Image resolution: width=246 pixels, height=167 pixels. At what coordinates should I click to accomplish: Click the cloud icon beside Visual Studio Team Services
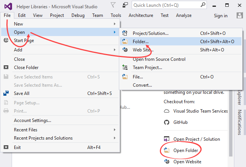click(x=167, y=111)
